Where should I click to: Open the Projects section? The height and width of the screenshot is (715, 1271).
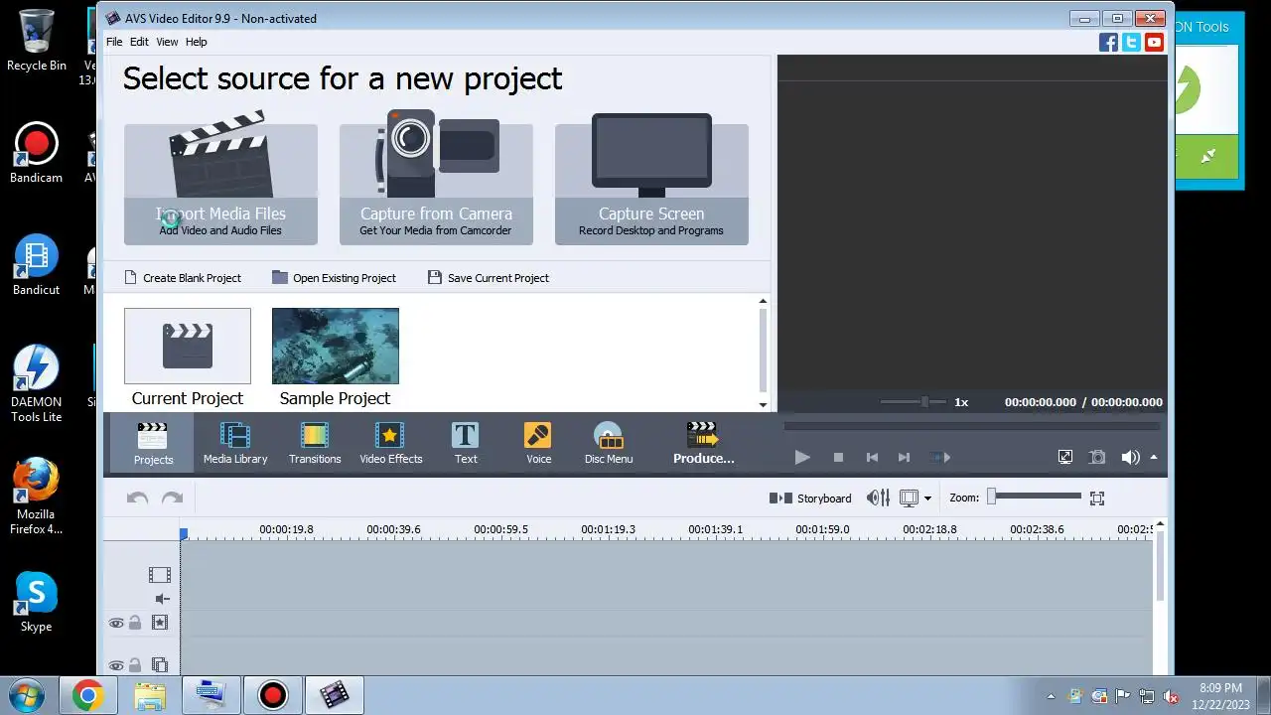coord(153,443)
